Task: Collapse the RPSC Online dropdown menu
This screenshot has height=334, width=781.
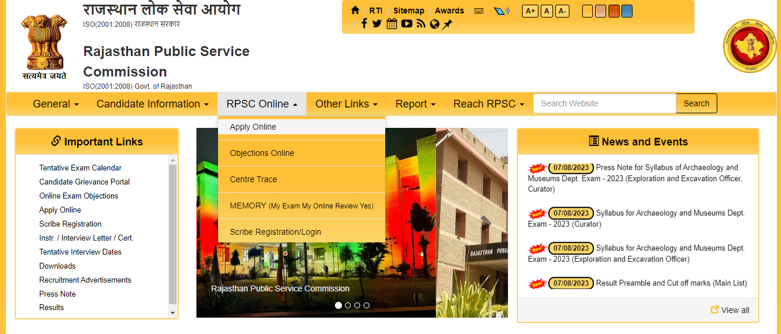Action: (262, 104)
